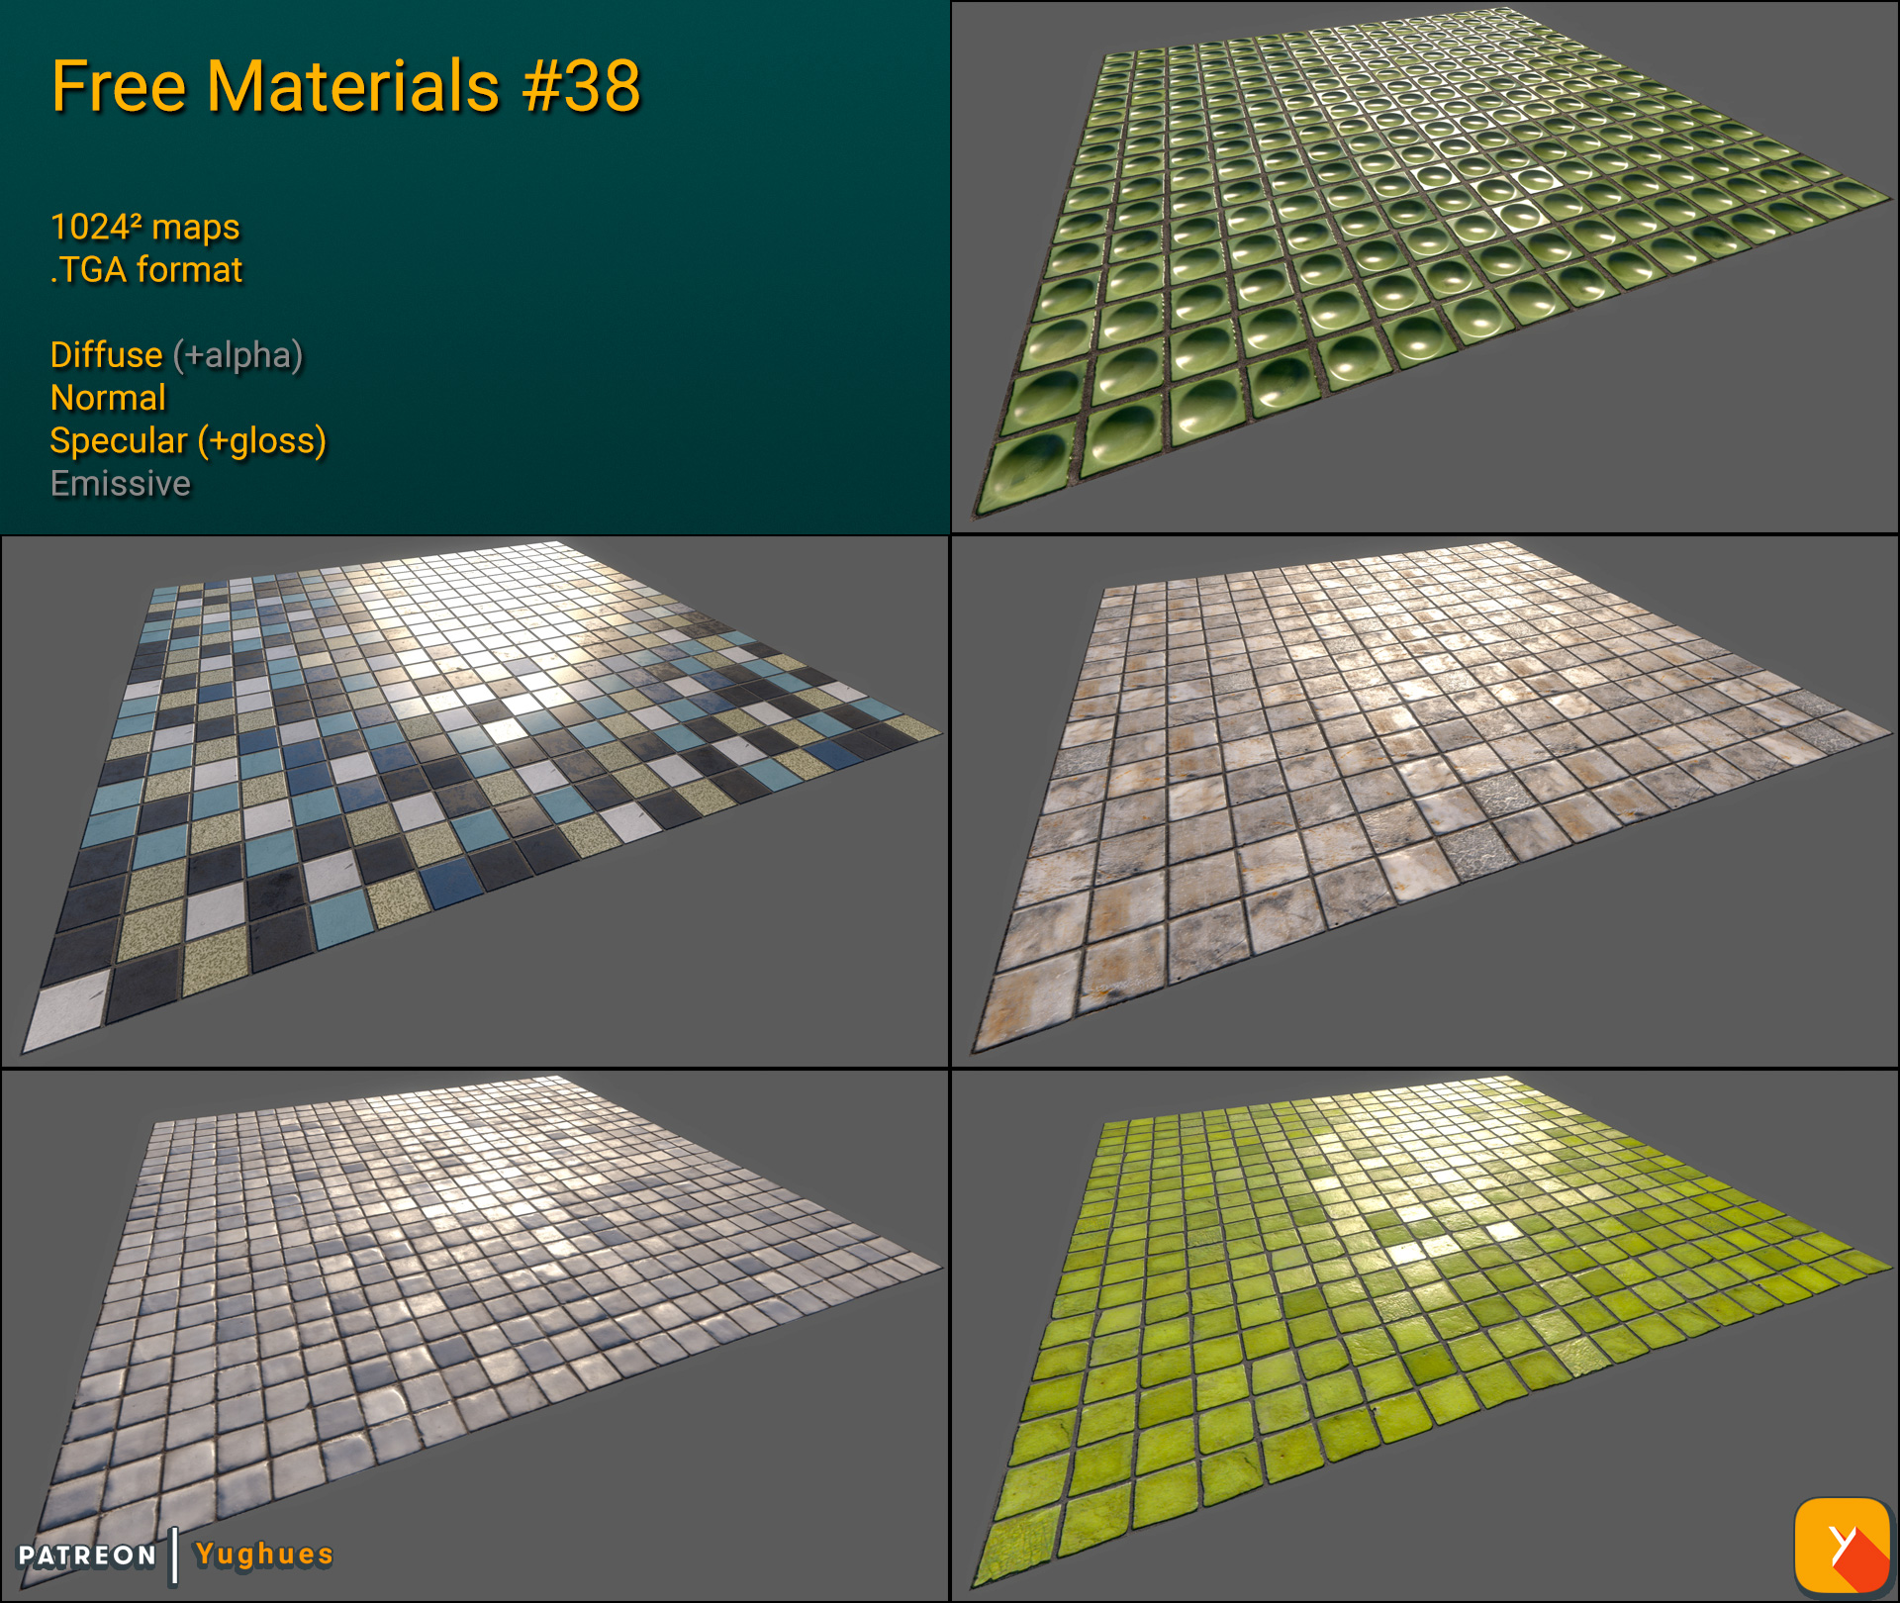
Task: Click the "1024² maps" resolution text
Action: (144, 226)
